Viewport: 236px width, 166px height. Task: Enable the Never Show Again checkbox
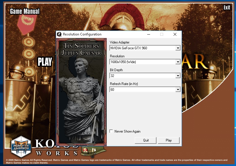point(111,131)
